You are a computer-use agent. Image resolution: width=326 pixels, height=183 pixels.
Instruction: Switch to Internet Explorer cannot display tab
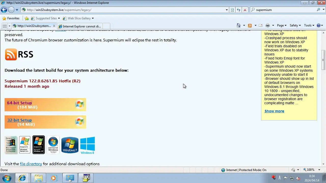(x=80, y=26)
